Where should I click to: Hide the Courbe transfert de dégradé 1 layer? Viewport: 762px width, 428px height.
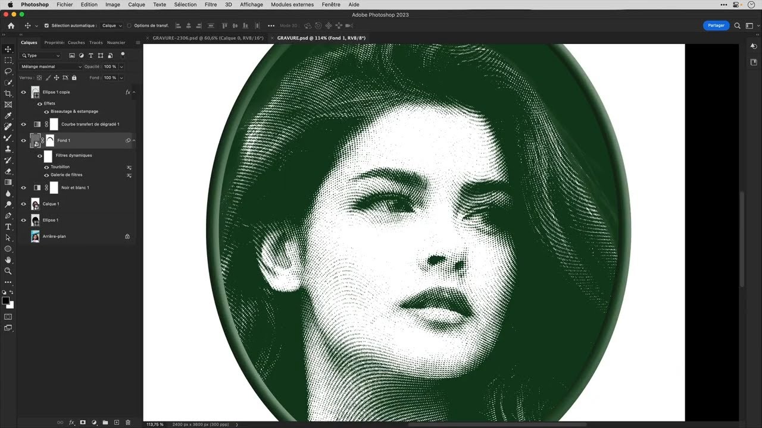[24, 124]
